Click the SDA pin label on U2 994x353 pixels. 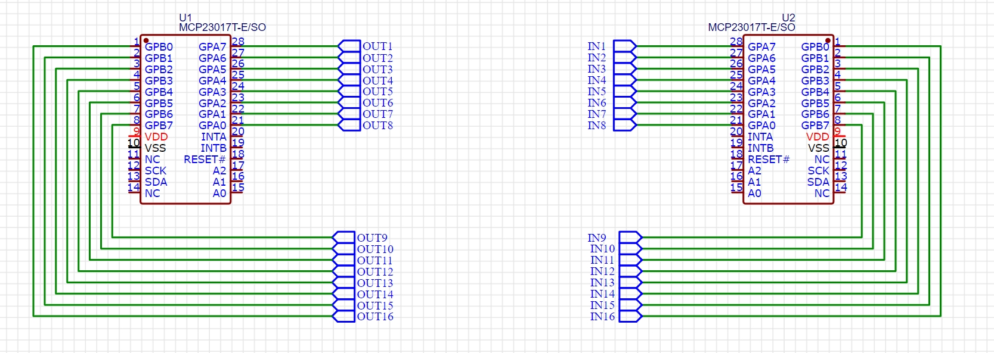(x=818, y=182)
